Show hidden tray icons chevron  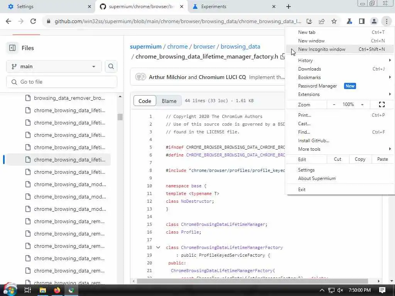coord(322,290)
